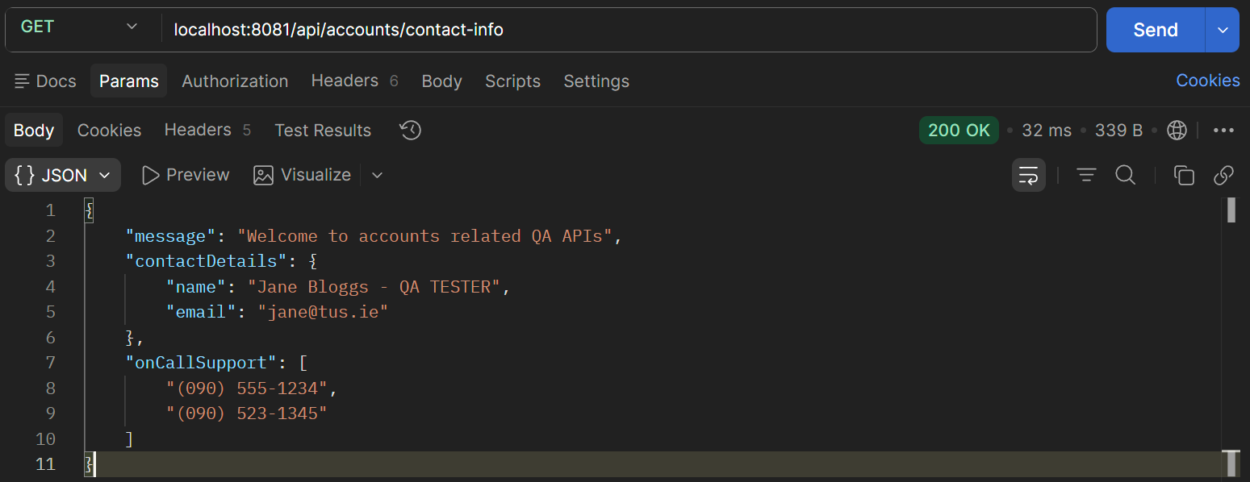
Task: Open the response Headers 5 tab
Action: [x=207, y=130]
